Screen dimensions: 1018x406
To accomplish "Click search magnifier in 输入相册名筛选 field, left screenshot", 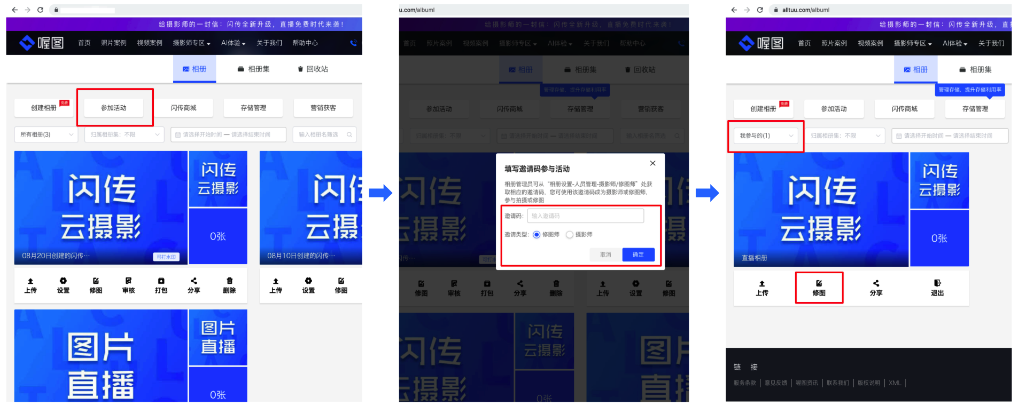I will pos(349,134).
